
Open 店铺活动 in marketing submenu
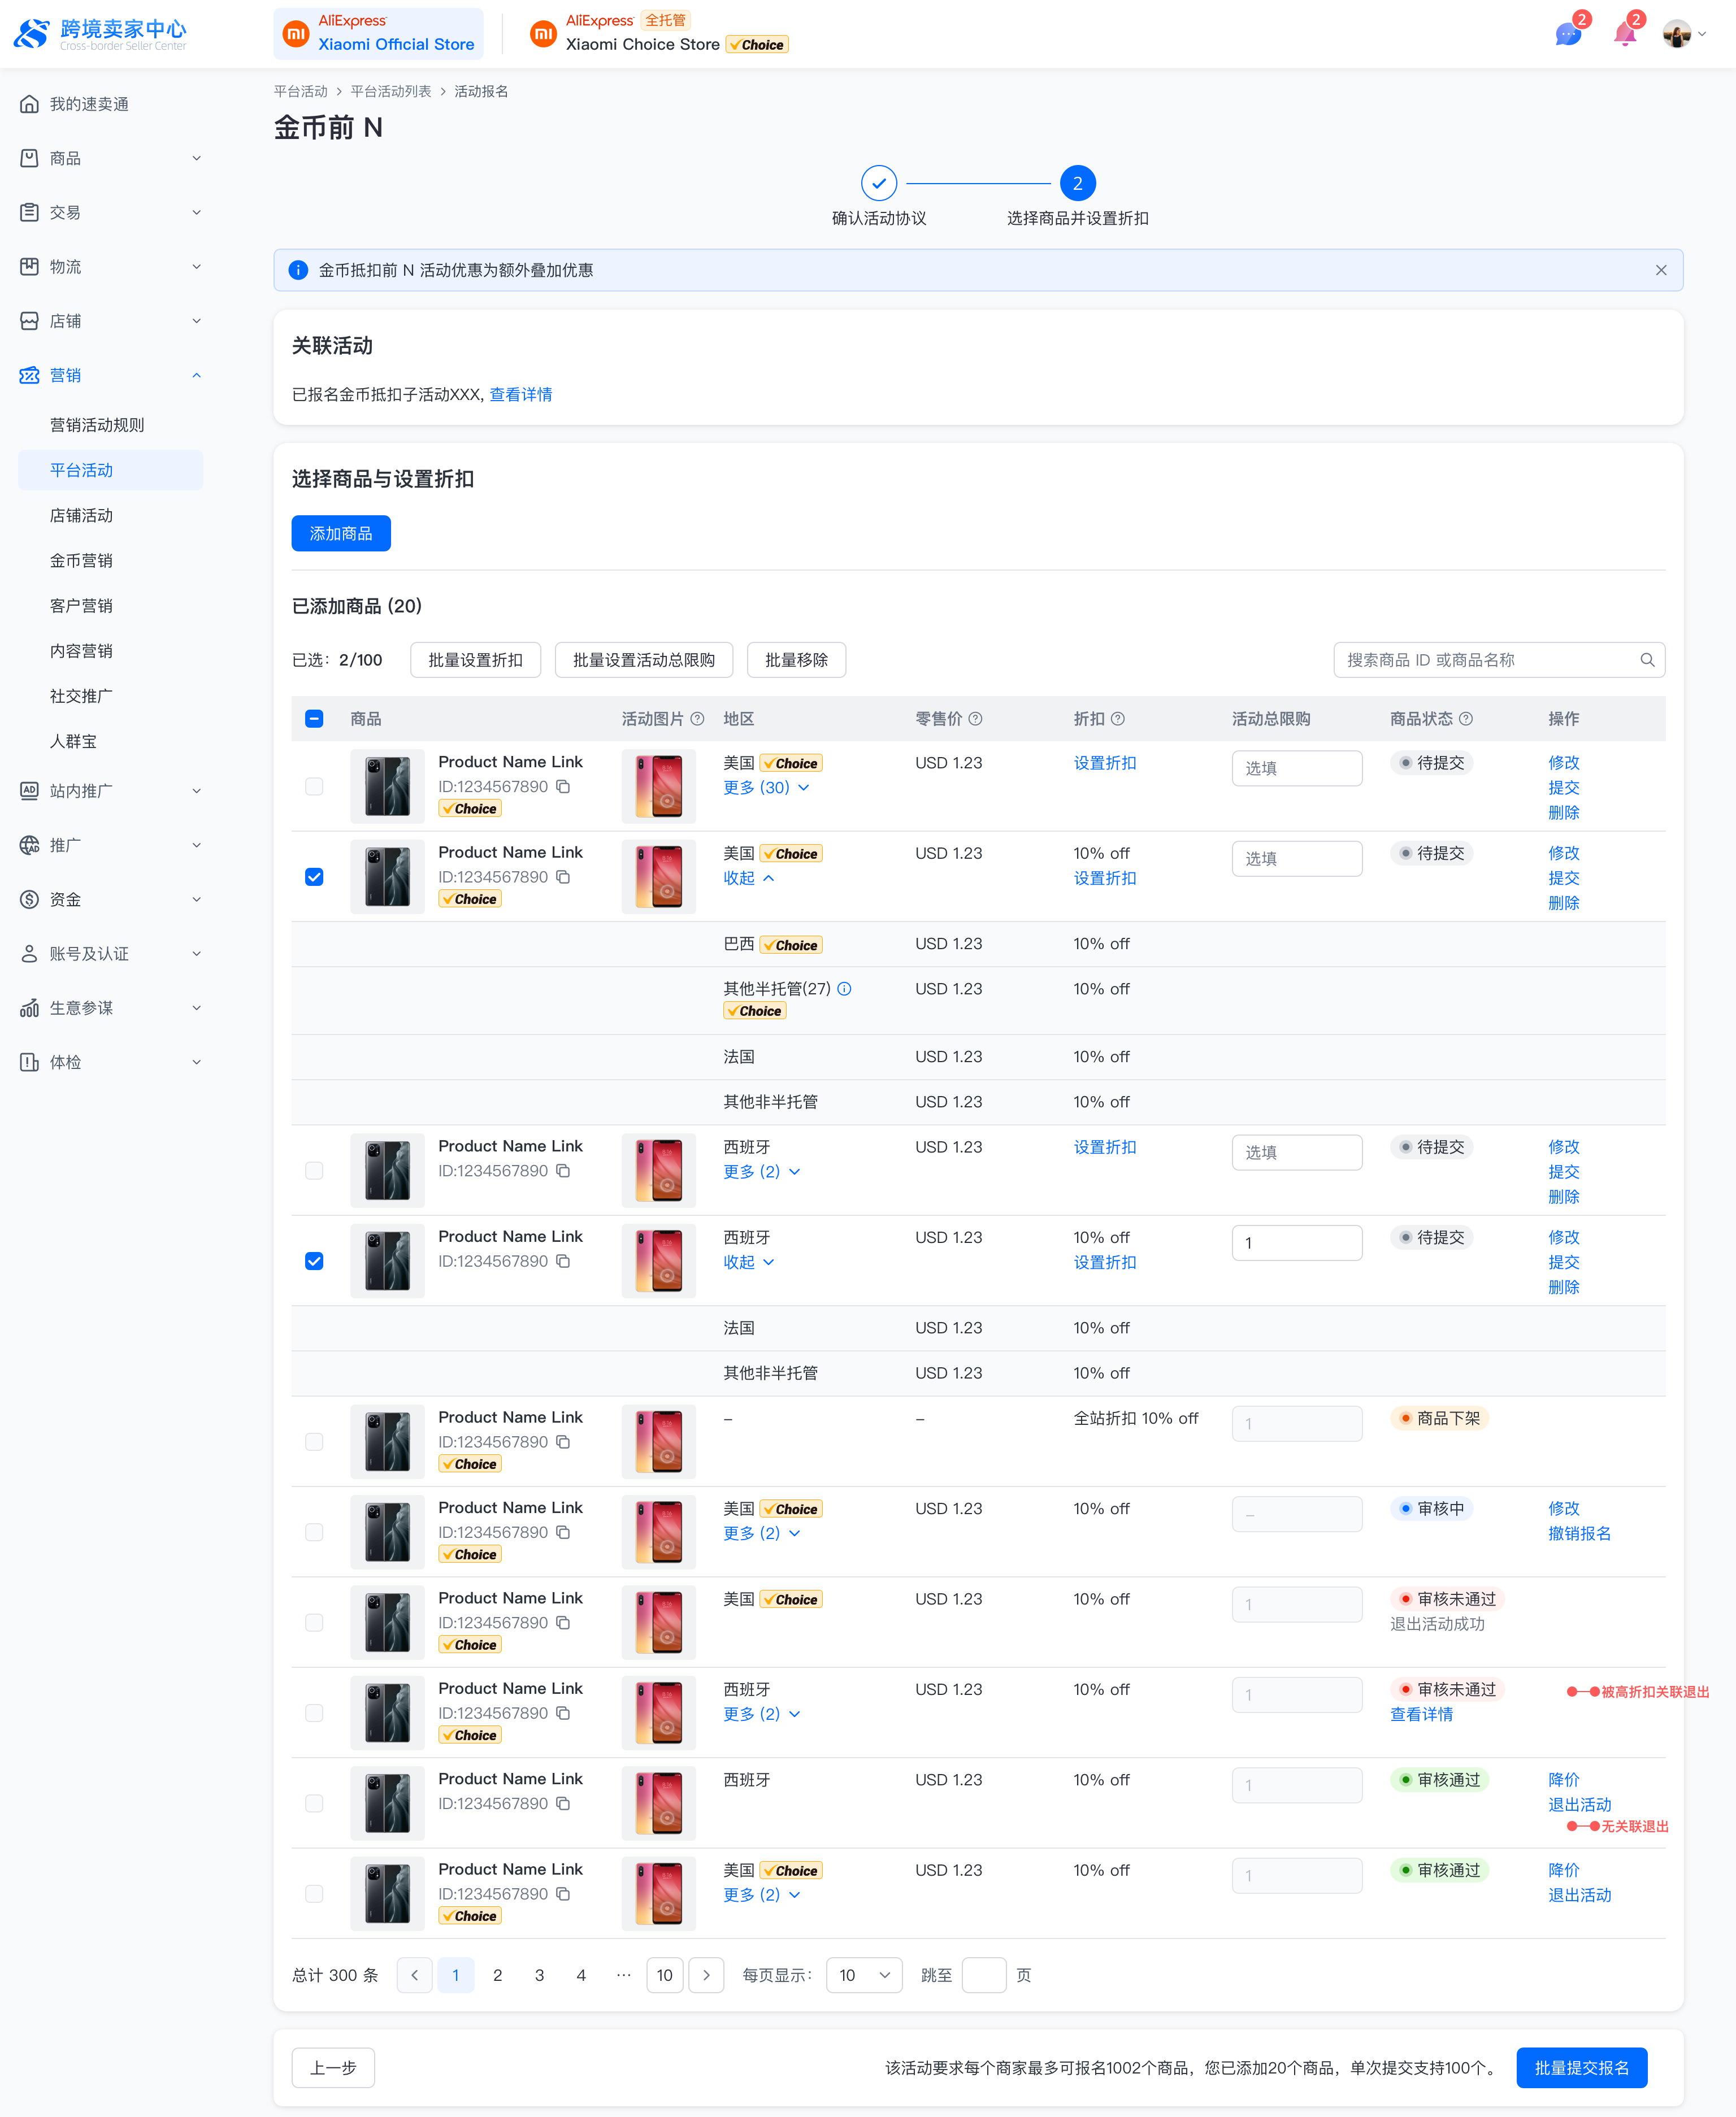click(81, 515)
